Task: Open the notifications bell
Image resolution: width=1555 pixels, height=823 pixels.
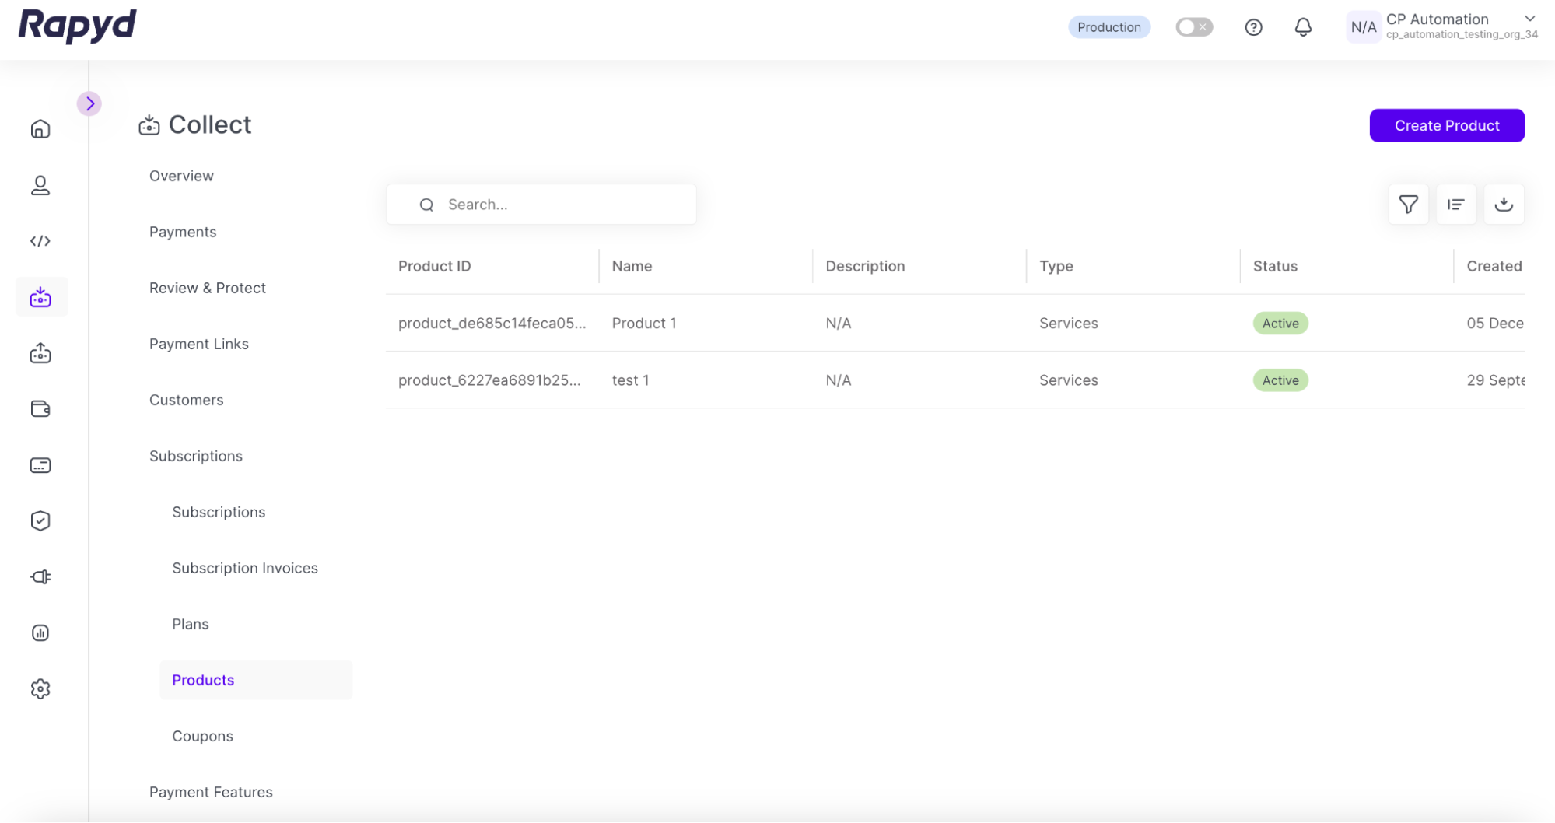Action: 1303,27
